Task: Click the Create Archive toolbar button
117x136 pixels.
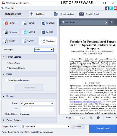Action: [64, 14]
